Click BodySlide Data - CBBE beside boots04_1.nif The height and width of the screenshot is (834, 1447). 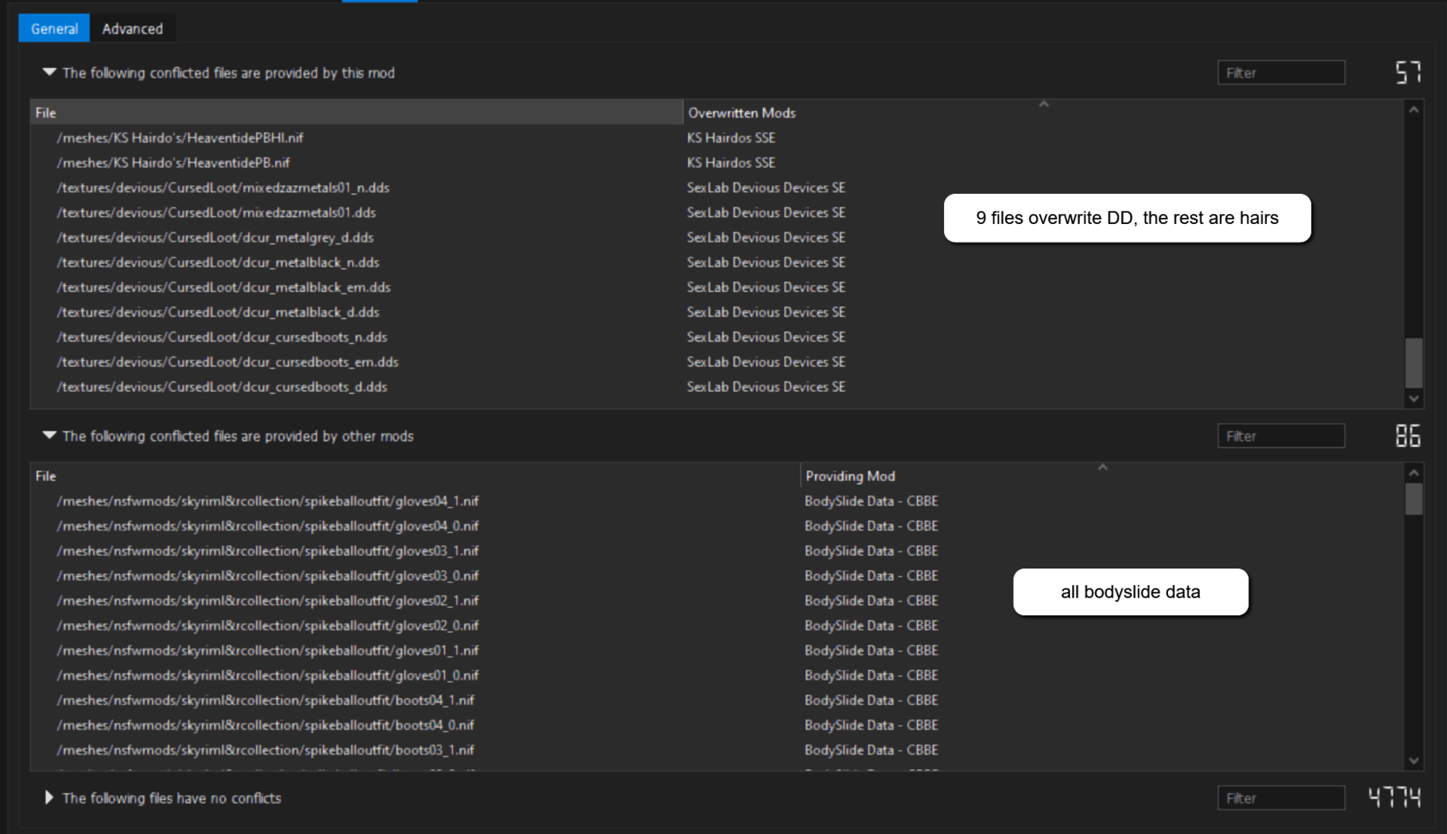(x=871, y=700)
